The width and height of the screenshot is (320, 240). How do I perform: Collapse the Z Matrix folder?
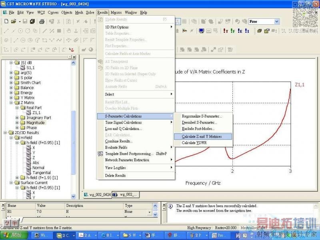[x=11, y=103]
